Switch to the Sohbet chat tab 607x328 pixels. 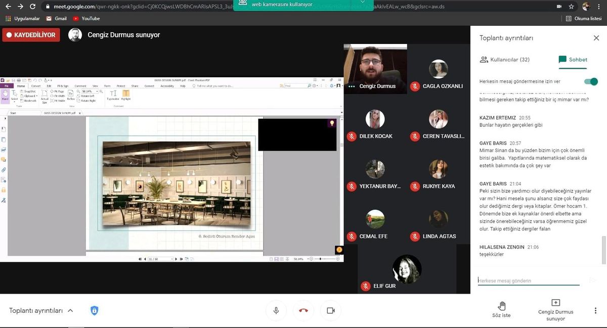(x=573, y=60)
